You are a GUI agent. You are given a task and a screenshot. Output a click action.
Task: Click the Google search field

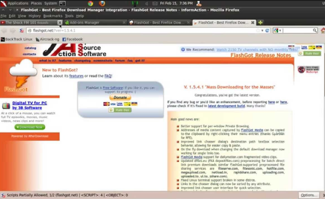tap(297, 31)
